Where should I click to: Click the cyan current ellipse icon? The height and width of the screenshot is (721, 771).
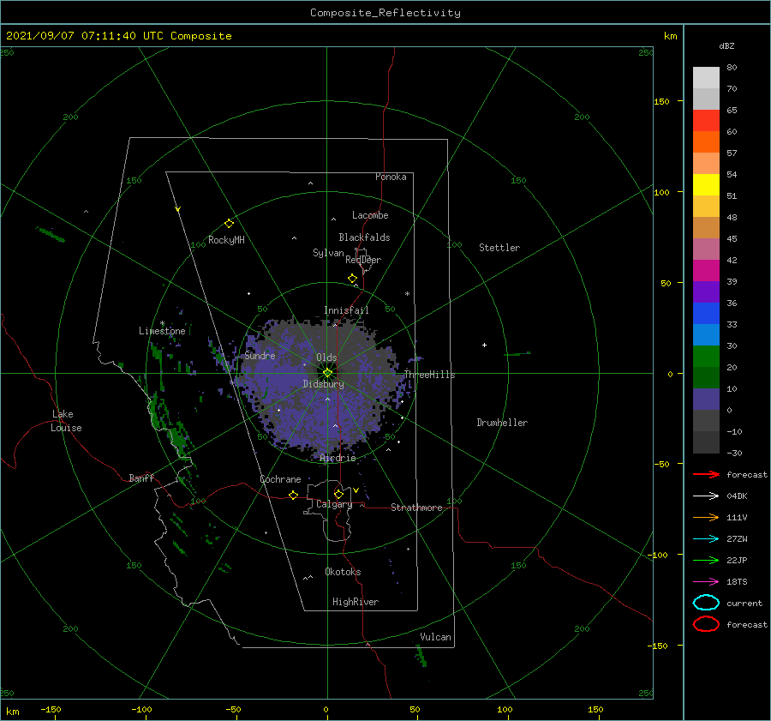pyautogui.click(x=706, y=603)
